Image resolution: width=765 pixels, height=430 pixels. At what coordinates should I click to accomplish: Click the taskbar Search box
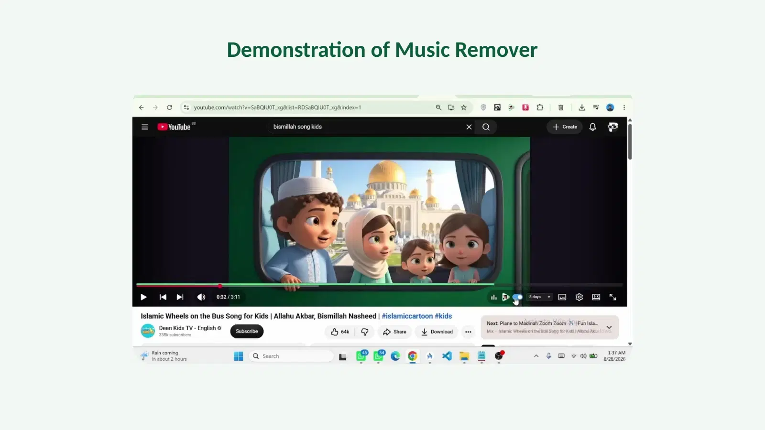click(291, 356)
